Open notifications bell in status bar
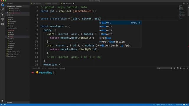 (187, 105)
